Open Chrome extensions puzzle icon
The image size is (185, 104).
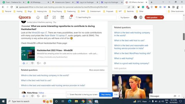[x=169, y=7]
